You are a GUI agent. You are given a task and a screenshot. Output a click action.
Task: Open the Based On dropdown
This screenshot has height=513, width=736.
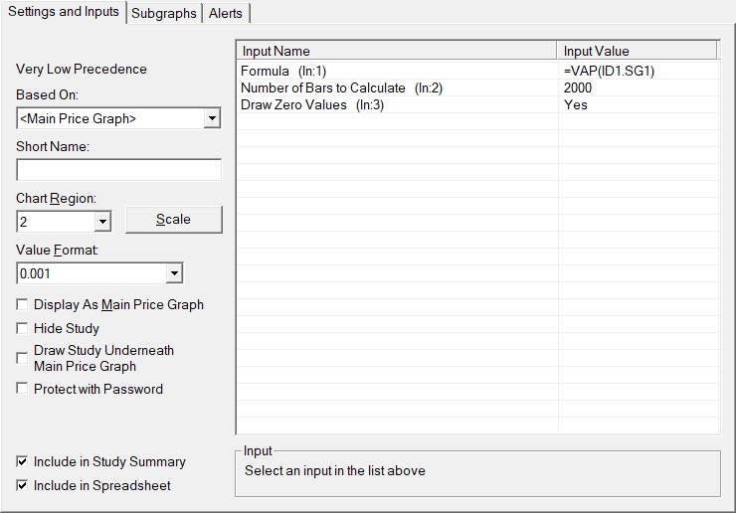point(211,118)
